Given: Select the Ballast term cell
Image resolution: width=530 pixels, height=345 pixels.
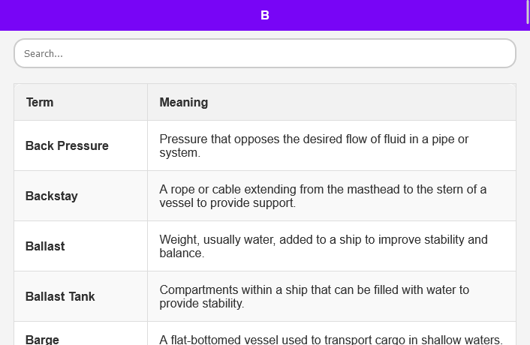Looking at the screenshot, I should (45, 246).
